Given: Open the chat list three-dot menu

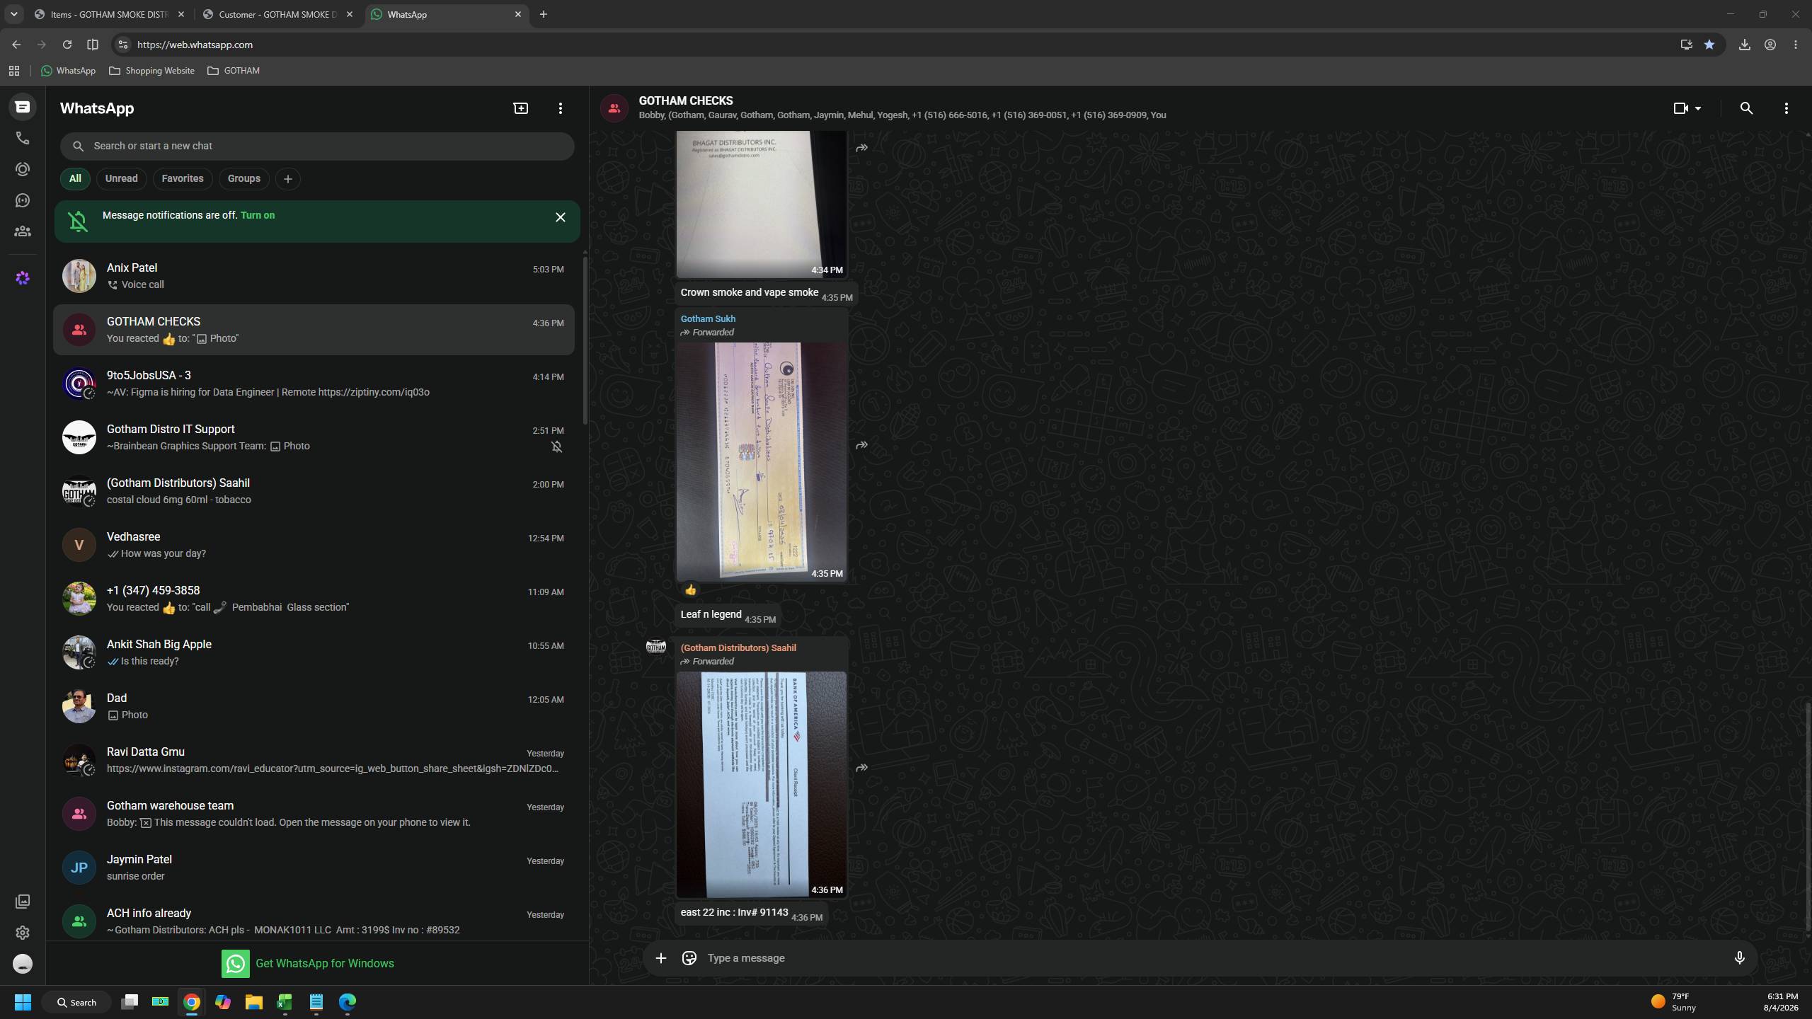Looking at the screenshot, I should 560,108.
